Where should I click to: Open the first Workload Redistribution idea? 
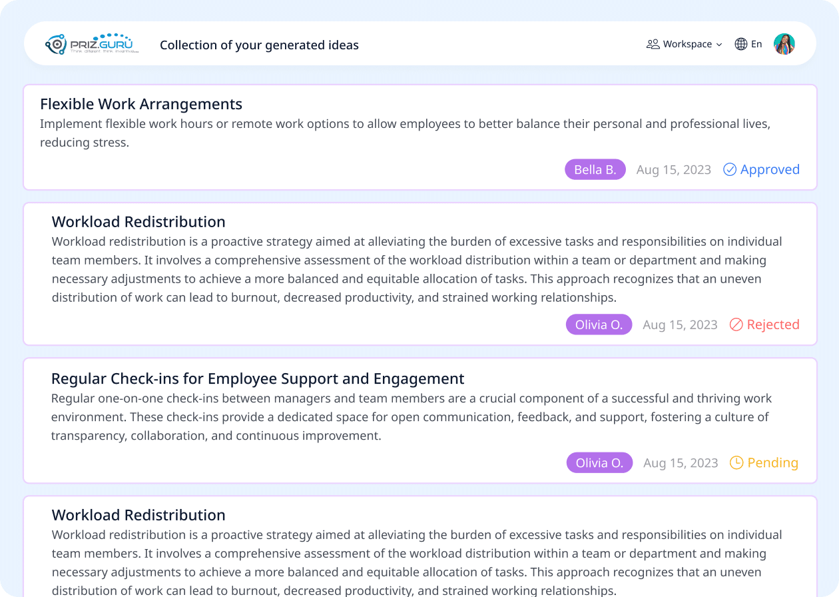point(139,221)
